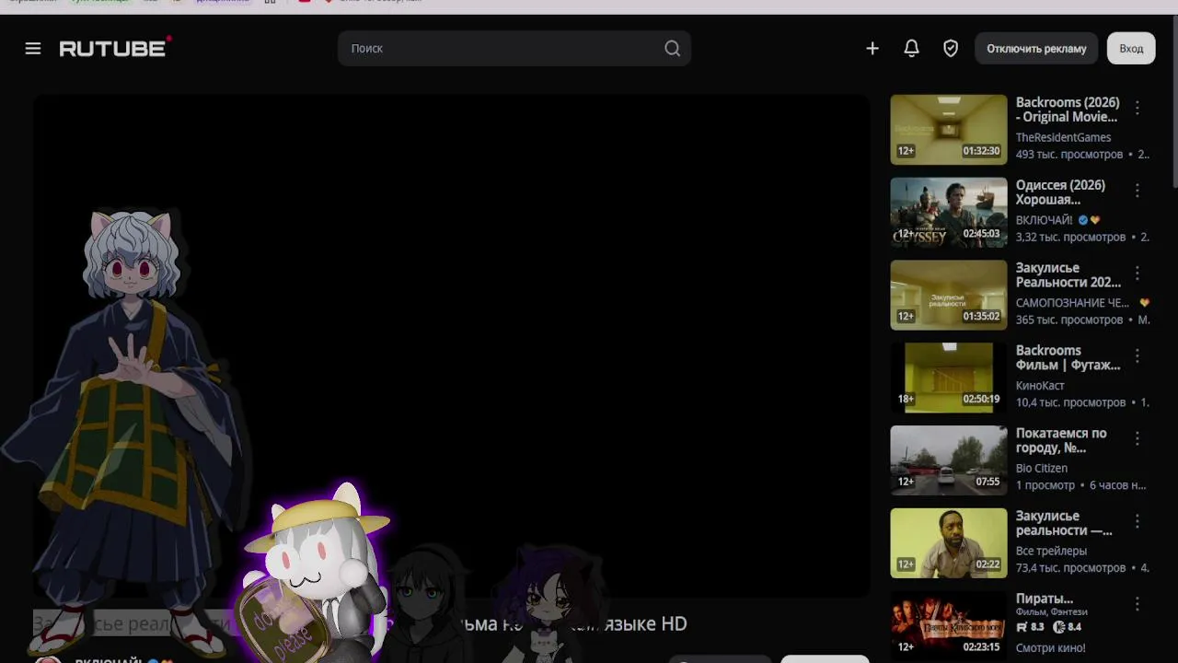Open options for Backrooms (2026) Original Movie
1178x663 pixels.
click(x=1138, y=109)
